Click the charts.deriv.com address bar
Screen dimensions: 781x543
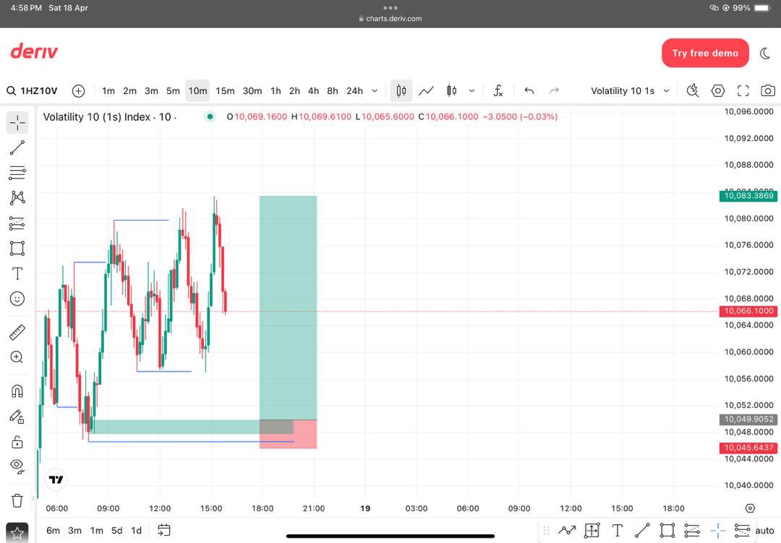(390, 18)
